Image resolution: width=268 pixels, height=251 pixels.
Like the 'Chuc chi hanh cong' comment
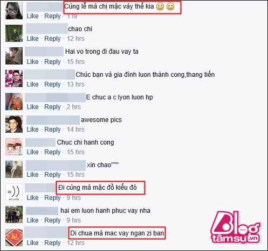click(32, 152)
